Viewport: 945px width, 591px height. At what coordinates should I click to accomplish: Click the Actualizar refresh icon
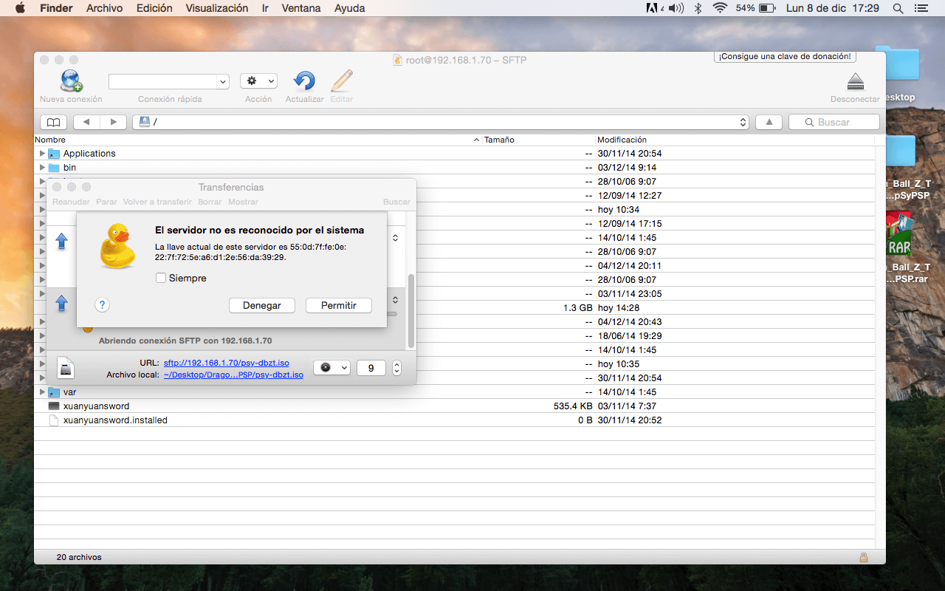(304, 81)
